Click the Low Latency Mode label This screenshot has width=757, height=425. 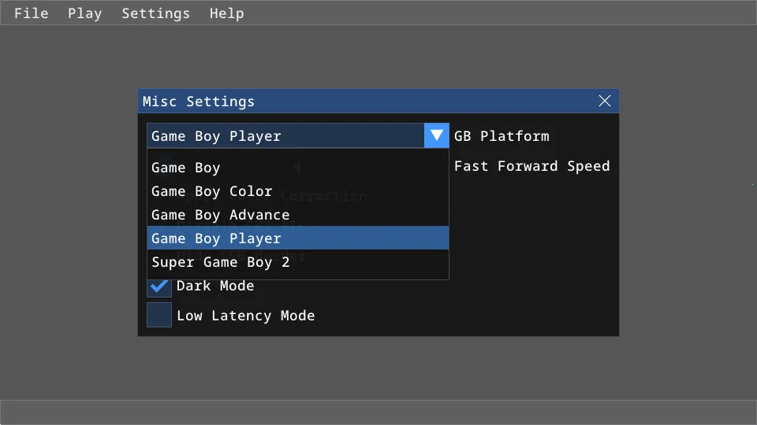point(245,316)
